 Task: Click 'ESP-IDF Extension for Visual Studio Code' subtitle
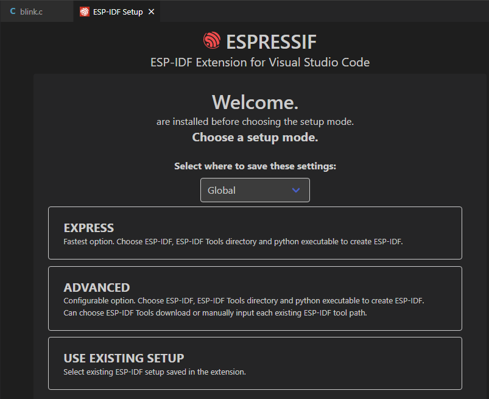click(260, 62)
